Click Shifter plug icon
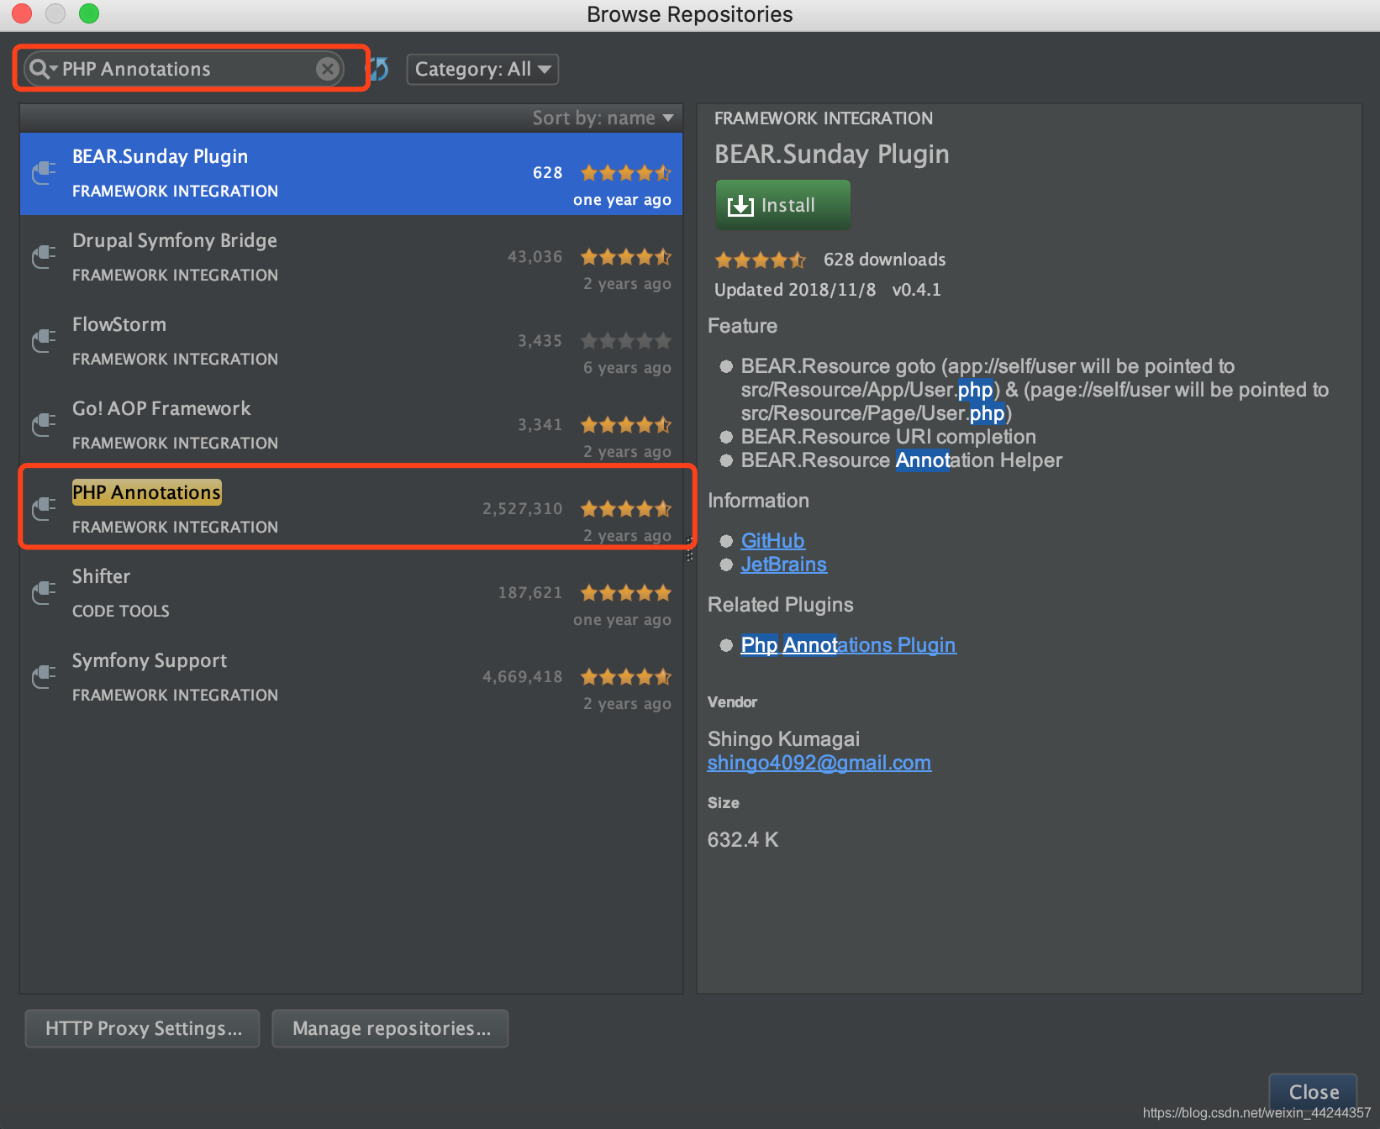Image resolution: width=1380 pixels, height=1129 pixels. pos(44,592)
